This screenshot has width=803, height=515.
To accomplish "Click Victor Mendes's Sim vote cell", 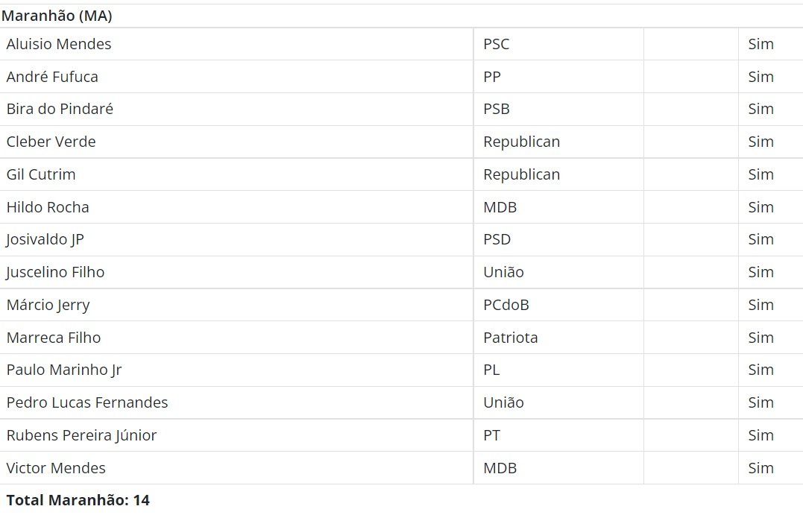I will (x=771, y=468).
